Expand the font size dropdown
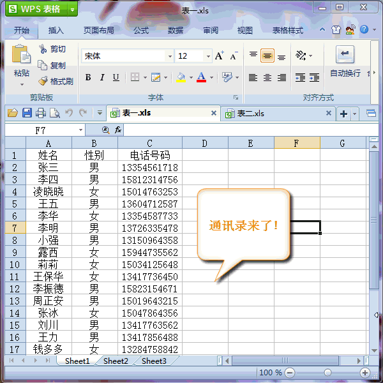Viewport: 383px width, 383px height. pyautogui.click(x=207, y=56)
